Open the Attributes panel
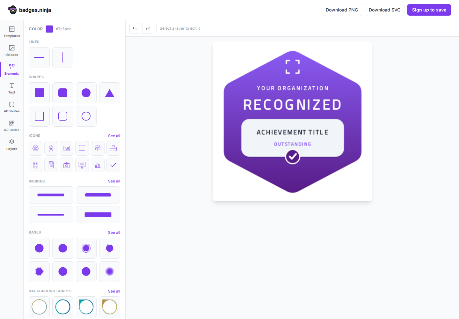The height and width of the screenshot is (319, 459). (12, 107)
